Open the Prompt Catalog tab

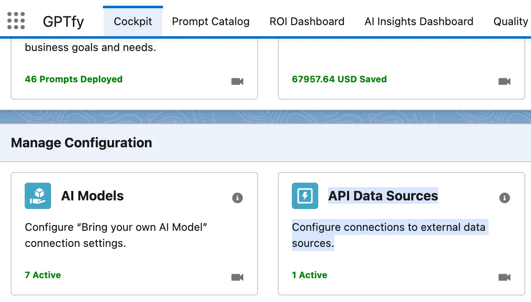click(210, 21)
